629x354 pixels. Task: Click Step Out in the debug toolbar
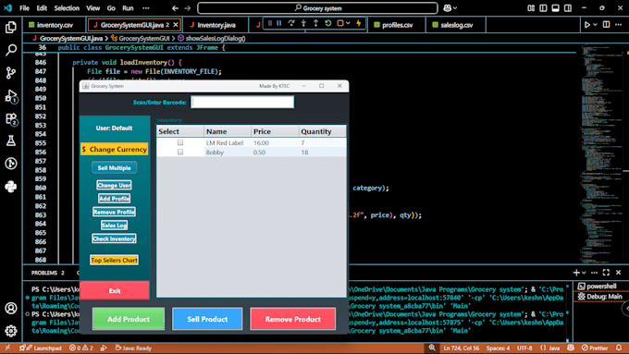[x=315, y=24]
